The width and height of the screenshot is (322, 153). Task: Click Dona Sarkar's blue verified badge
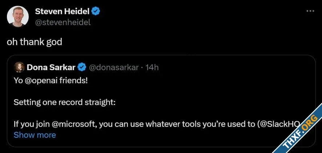(81, 67)
